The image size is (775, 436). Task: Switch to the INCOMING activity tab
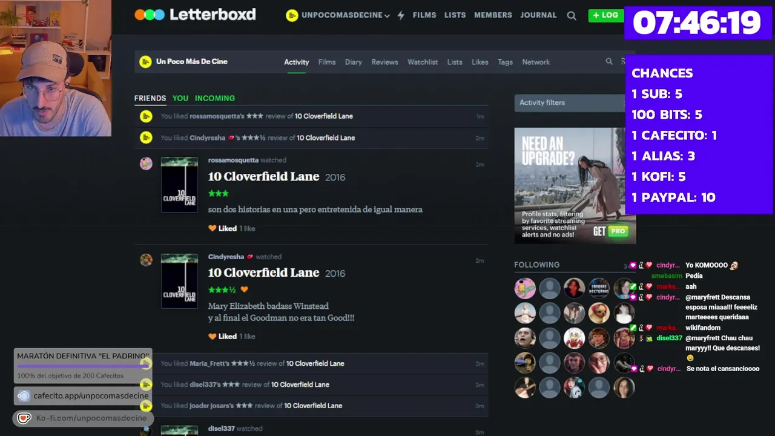[x=215, y=98]
